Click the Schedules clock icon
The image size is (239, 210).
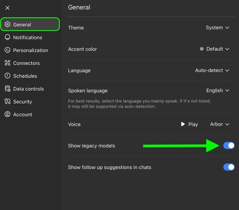pyautogui.click(x=7, y=76)
